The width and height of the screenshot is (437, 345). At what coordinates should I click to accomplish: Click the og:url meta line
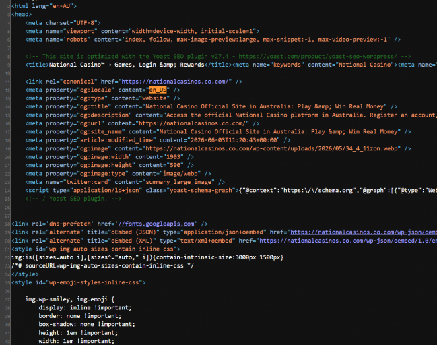[x=143, y=123]
